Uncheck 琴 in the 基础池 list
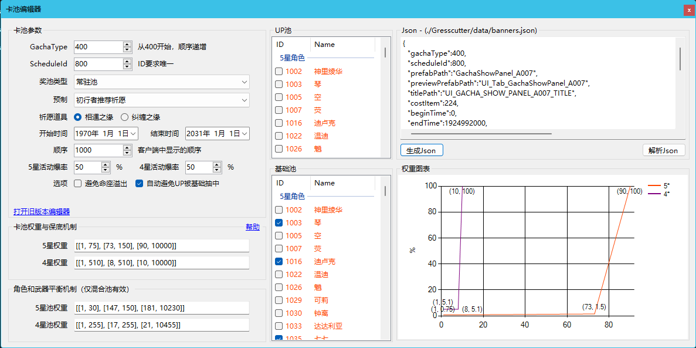696x348 pixels. pos(279,223)
